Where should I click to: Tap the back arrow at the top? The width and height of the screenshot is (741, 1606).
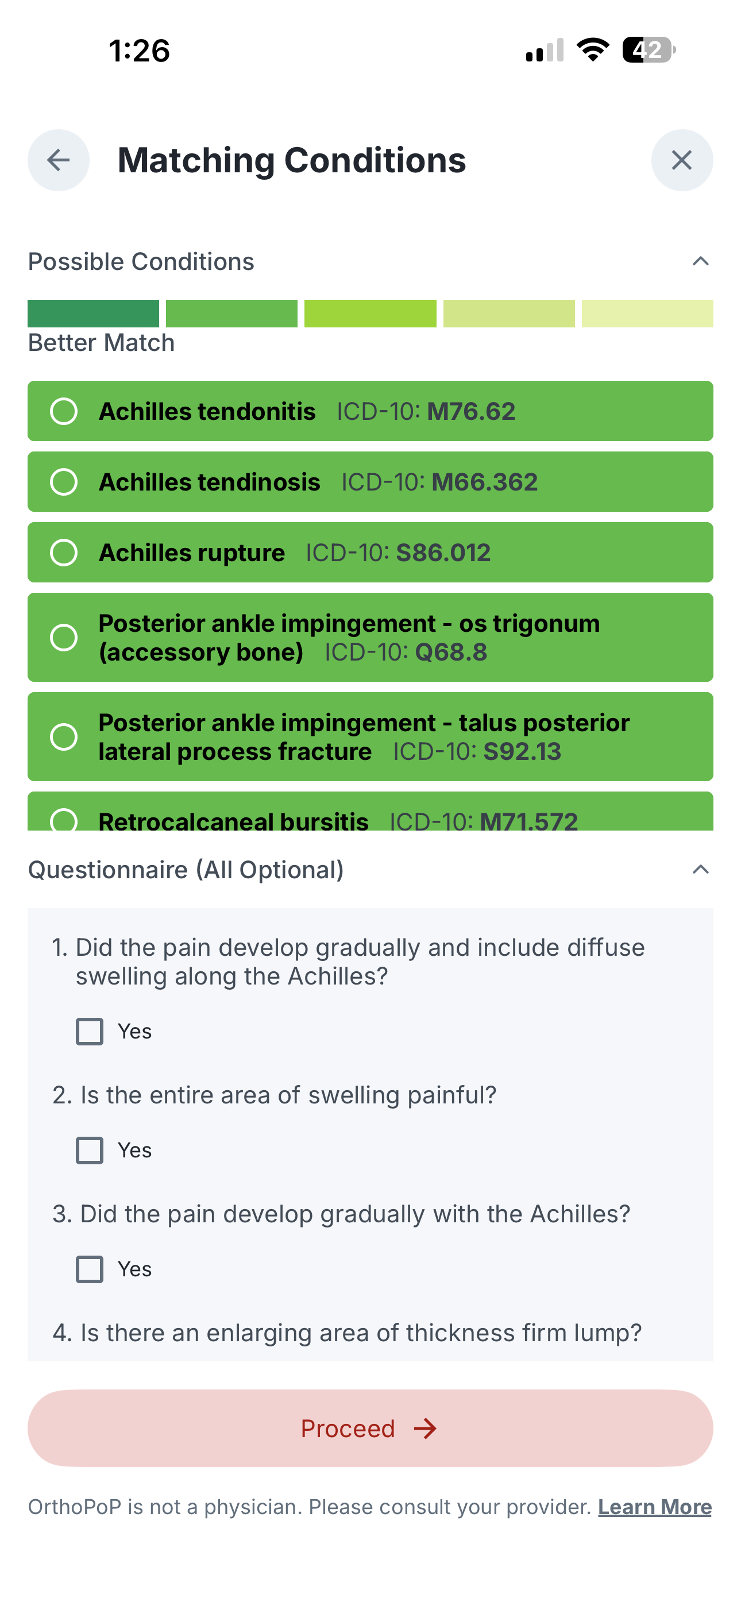click(57, 160)
